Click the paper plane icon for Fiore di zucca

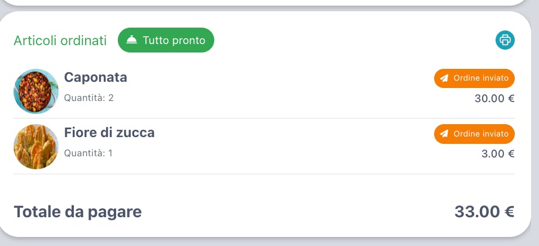pos(444,134)
